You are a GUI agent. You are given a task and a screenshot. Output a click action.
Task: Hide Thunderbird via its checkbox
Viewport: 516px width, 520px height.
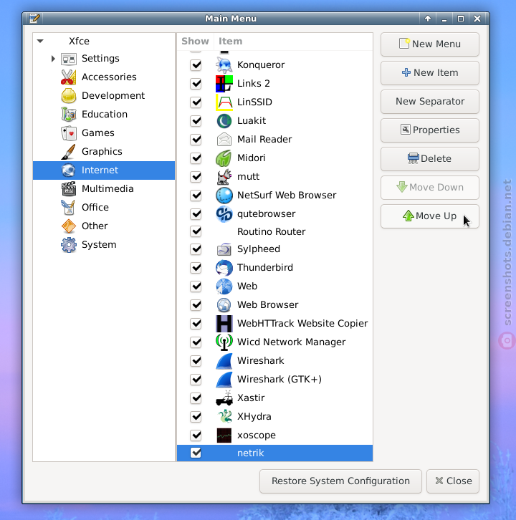point(196,268)
